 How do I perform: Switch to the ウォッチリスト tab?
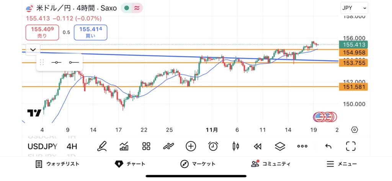point(57,164)
